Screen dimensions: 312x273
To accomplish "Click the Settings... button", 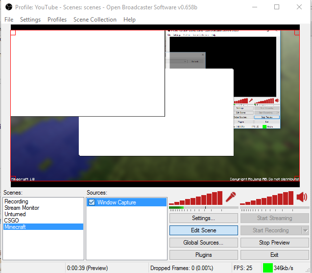I will (x=204, y=218).
